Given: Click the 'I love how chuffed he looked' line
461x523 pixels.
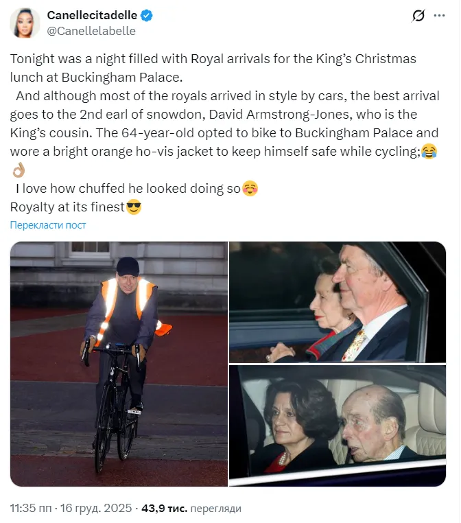Looking at the screenshot, I should 127,189.
